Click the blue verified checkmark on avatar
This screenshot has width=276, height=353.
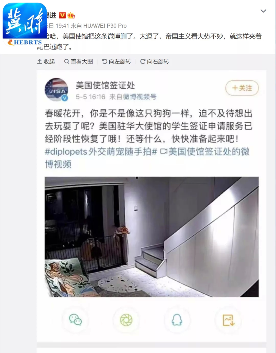coord(65,98)
